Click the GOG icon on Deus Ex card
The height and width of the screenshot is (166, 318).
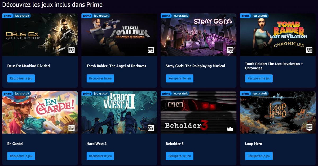72,50
